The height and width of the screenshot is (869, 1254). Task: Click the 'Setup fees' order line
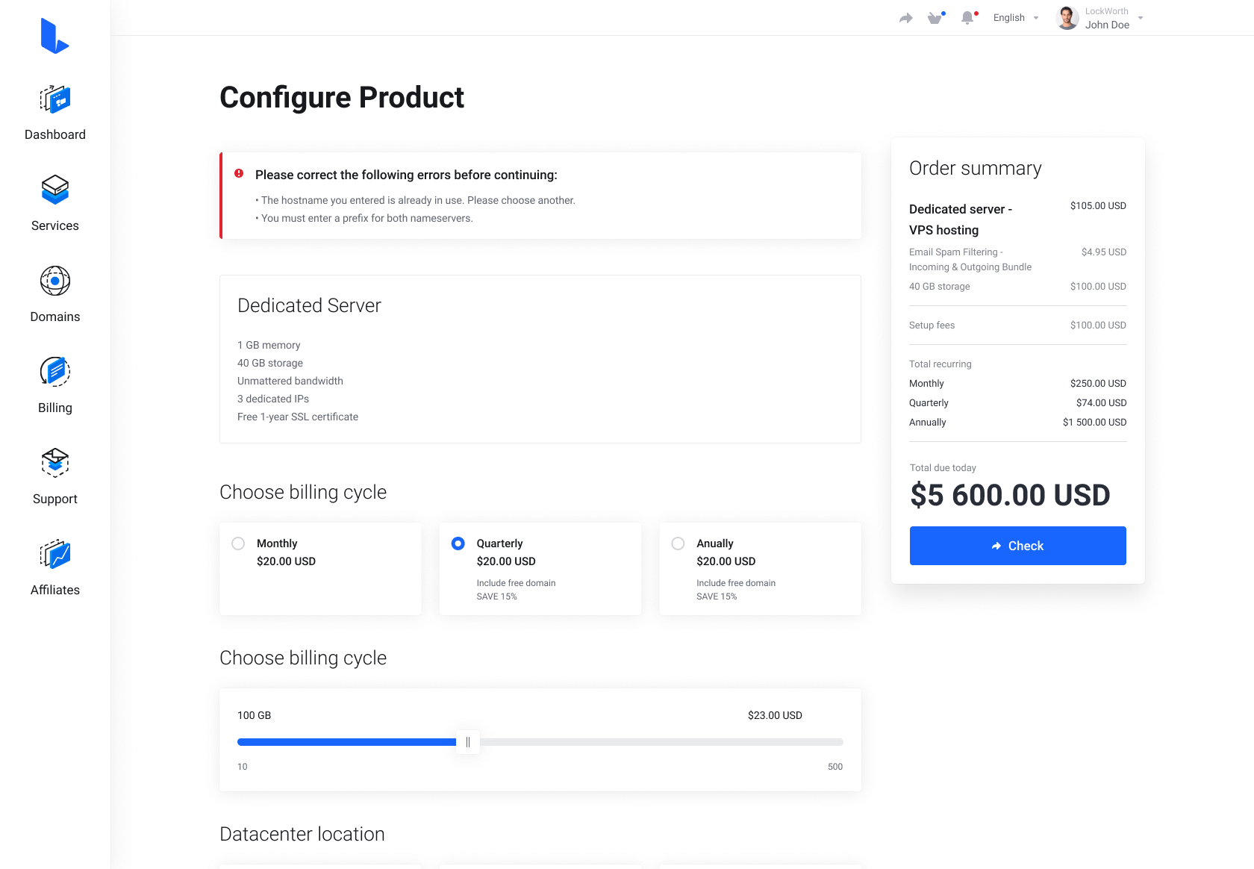pos(1017,325)
